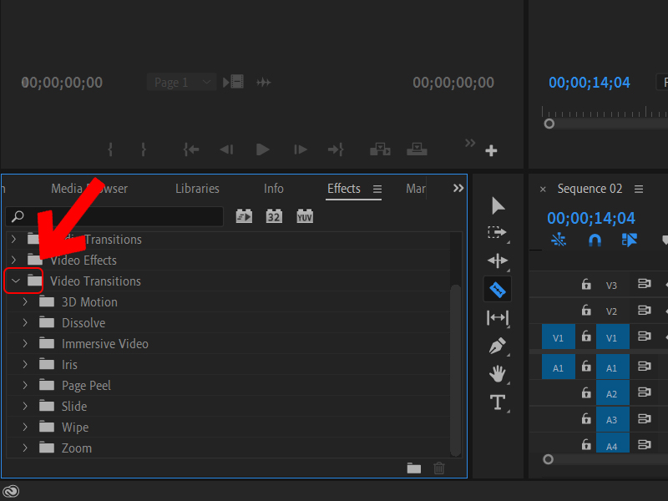Select the Type tool
Screen dimensions: 668x501
tap(498, 402)
